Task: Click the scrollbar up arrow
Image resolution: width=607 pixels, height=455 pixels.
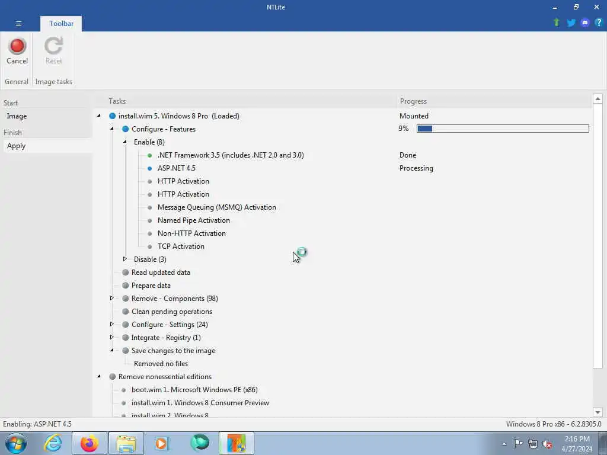Action: (598, 99)
